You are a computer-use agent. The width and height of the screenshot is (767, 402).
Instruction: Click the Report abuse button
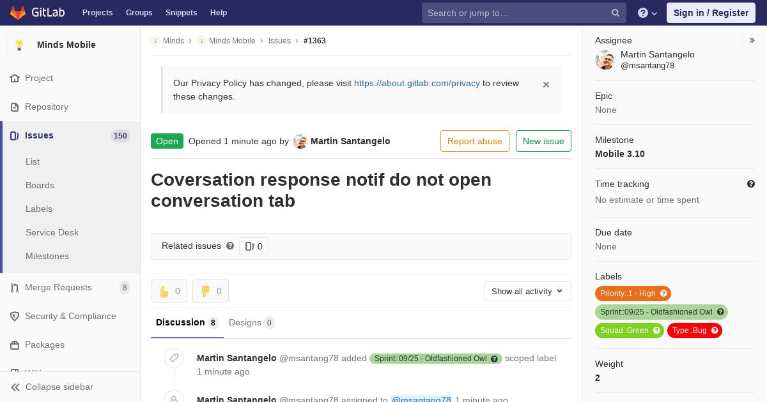coord(475,141)
